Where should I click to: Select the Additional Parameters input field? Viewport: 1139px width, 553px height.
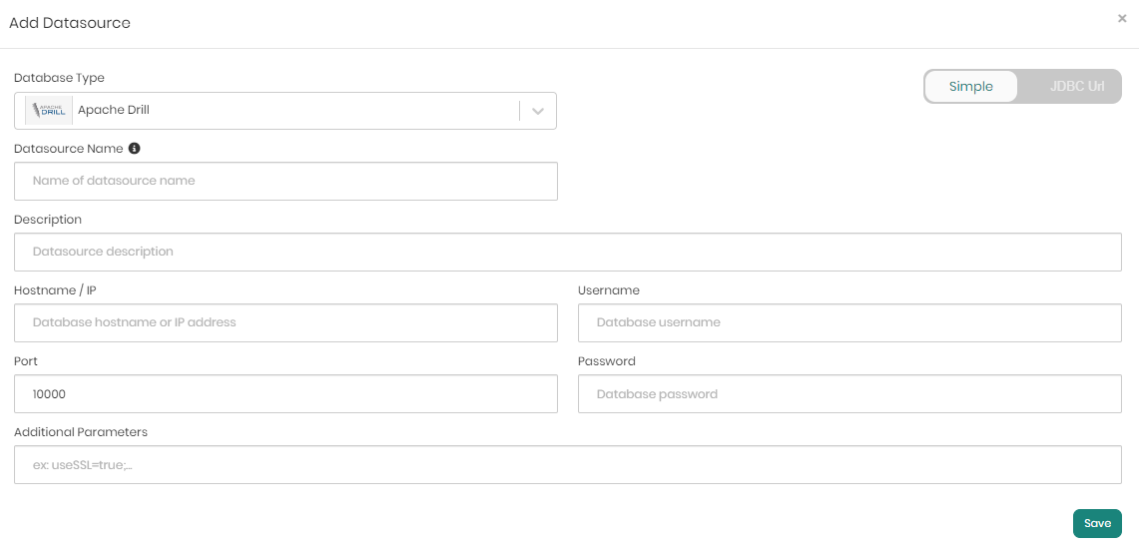pyautogui.click(x=567, y=465)
